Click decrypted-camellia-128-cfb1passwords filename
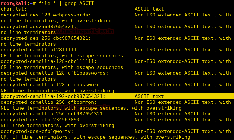 coord(54,73)
